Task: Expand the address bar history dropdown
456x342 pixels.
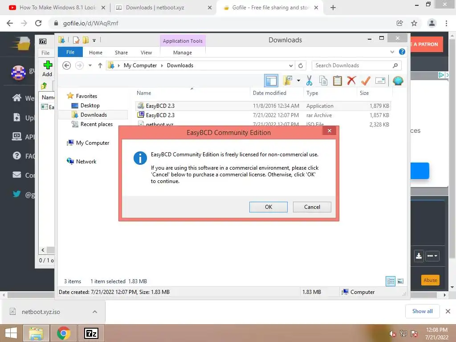Action: point(290,66)
